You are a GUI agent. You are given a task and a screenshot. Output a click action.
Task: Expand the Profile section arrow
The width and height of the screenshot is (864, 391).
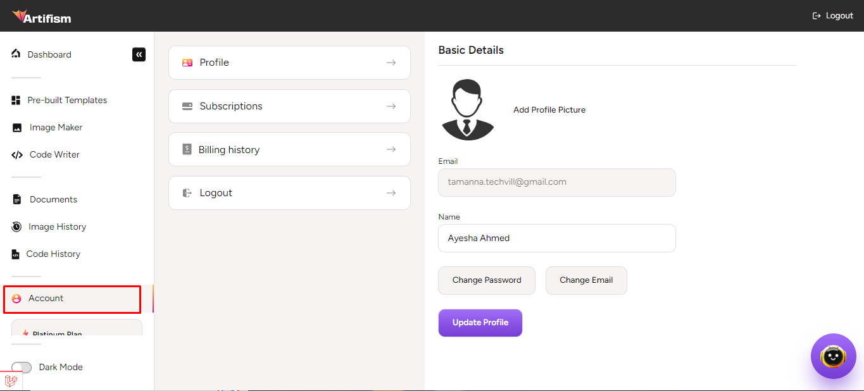(x=391, y=63)
